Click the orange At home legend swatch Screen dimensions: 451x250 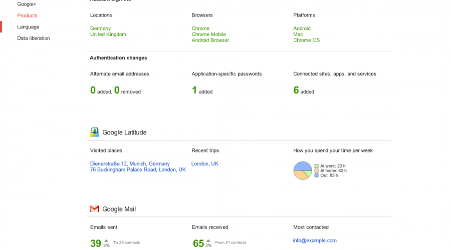[x=316, y=170]
